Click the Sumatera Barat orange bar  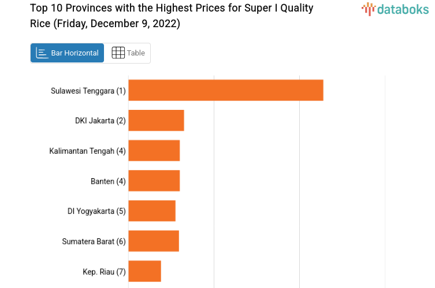click(153, 241)
